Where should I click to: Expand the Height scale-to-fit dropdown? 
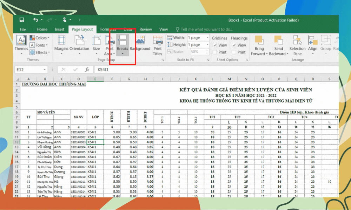coord(207,45)
